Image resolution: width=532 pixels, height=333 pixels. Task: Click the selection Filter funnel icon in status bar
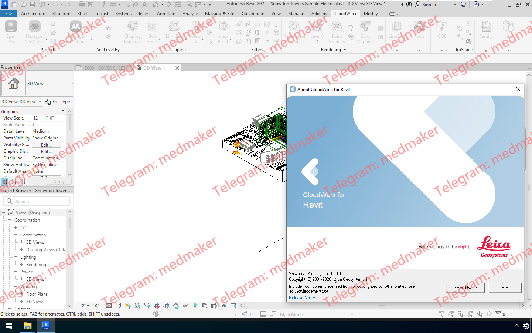[499, 314]
